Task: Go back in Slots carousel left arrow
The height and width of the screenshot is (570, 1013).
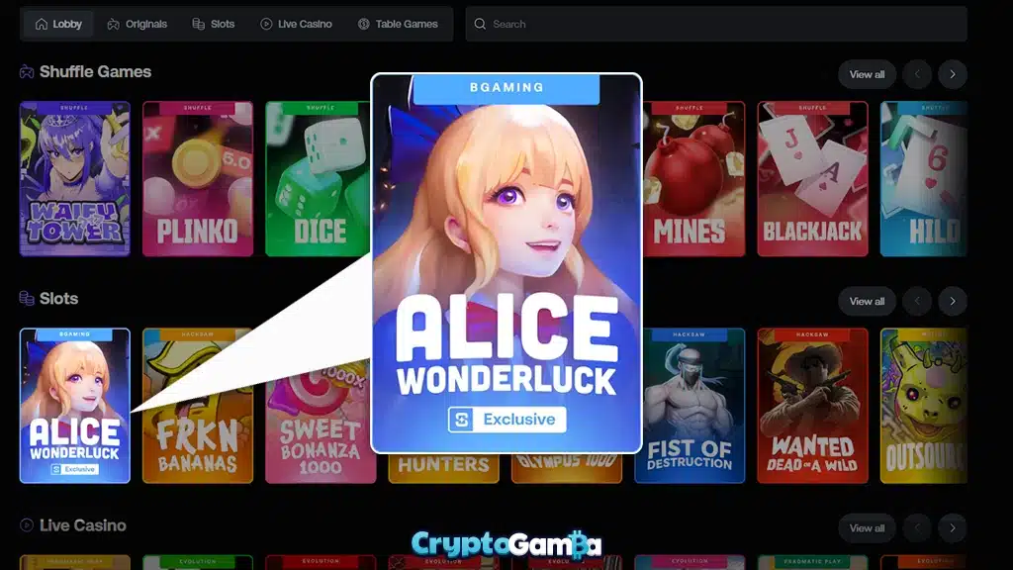Action: coord(917,301)
